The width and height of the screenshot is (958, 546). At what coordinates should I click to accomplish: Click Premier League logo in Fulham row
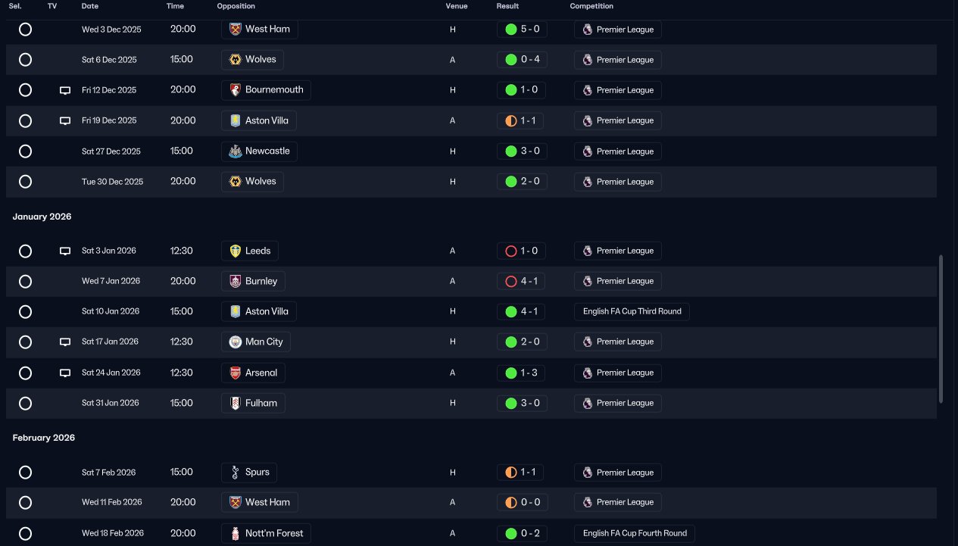(x=587, y=403)
